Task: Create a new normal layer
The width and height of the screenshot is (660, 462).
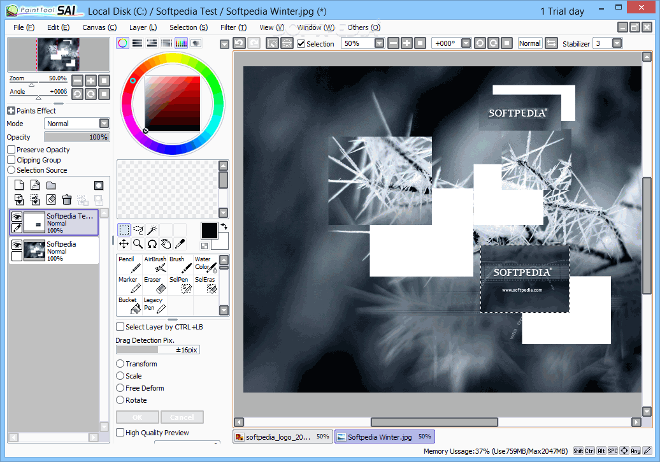Action: [x=19, y=185]
